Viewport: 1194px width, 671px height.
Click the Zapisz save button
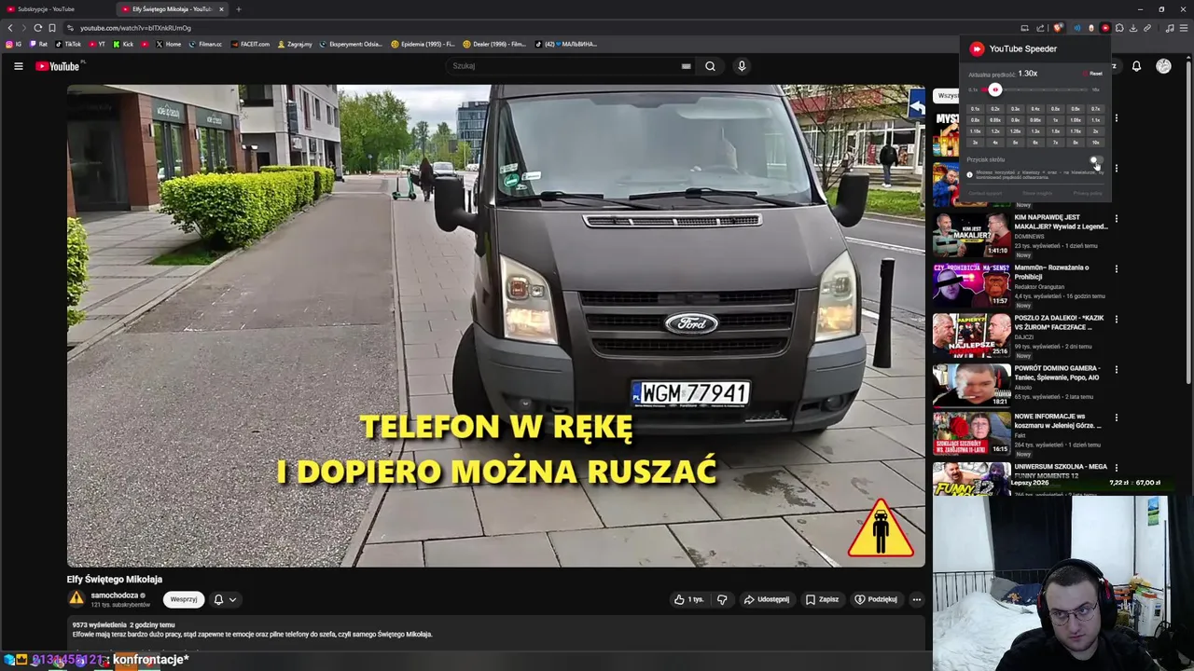tap(822, 599)
